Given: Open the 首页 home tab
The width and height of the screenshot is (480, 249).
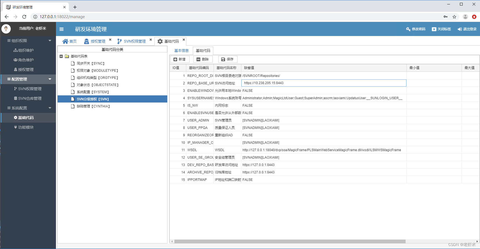Looking at the screenshot, I should click(69, 41).
